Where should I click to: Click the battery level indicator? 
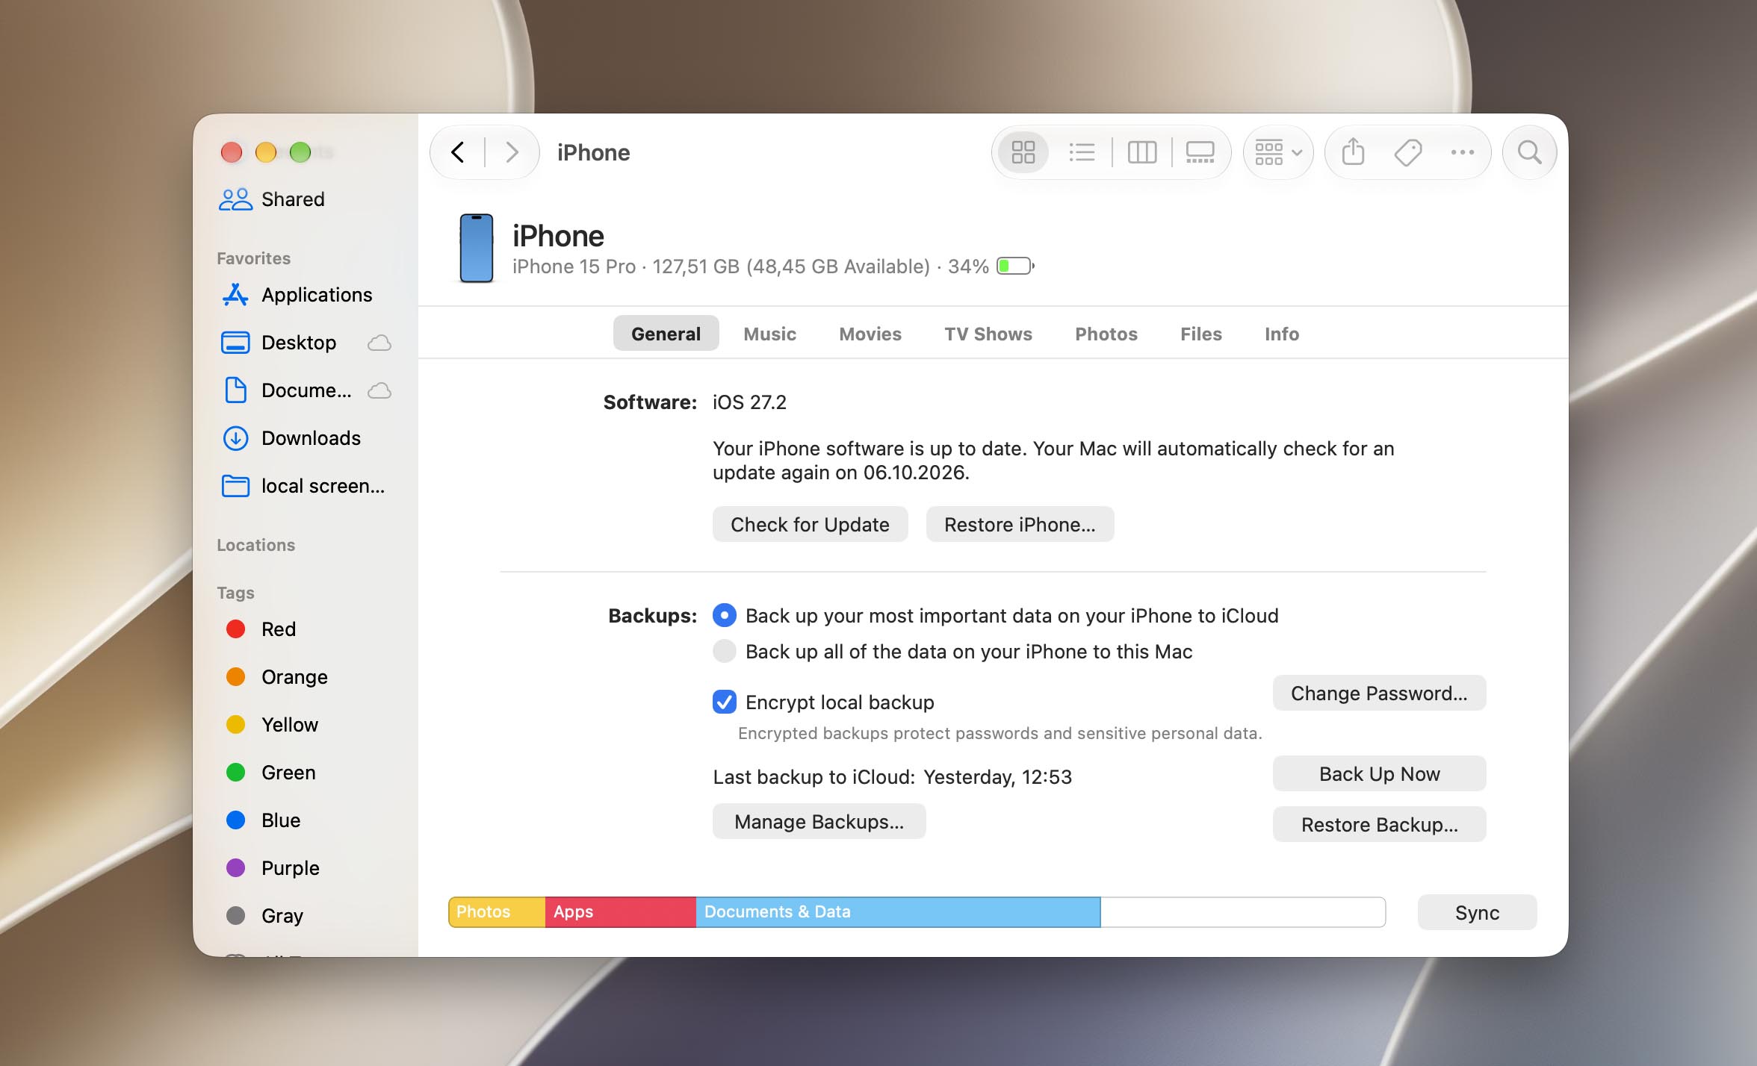click(x=1015, y=266)
